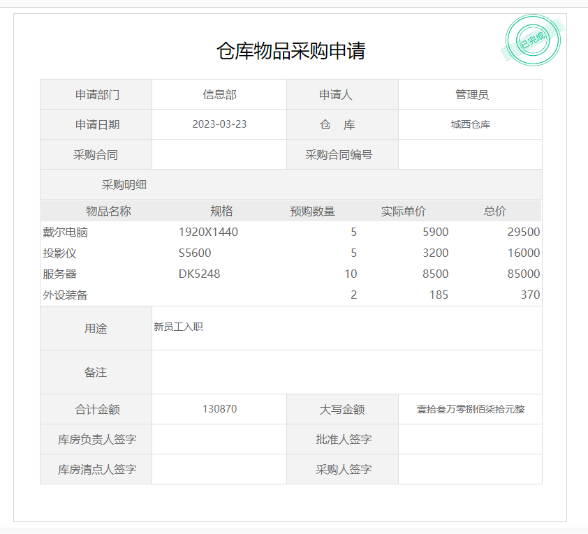
Task: Click the green 已完成 stamp icon
Action: [533, 40]
